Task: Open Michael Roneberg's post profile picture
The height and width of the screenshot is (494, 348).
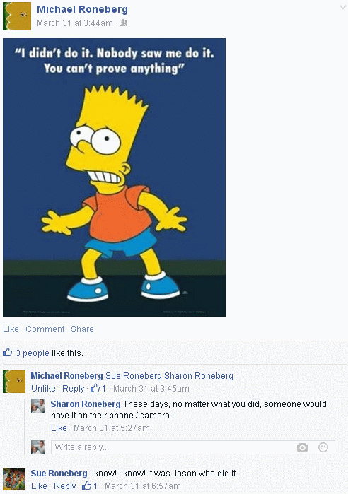Action: click(x=17, y=16)
